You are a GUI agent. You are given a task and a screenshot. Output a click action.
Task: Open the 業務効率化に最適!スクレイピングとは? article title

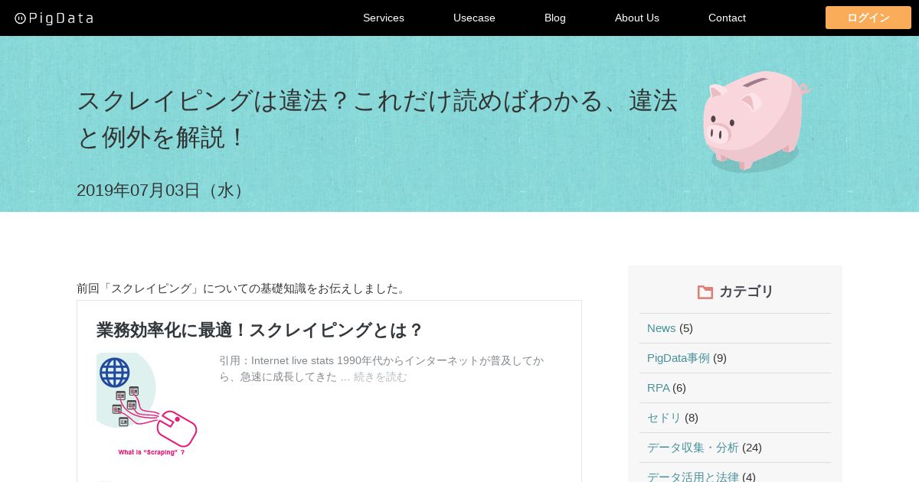260,330
